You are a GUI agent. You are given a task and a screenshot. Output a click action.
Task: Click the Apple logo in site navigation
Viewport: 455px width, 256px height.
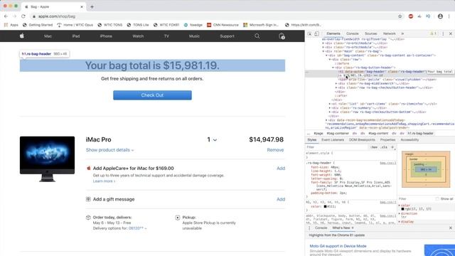click(x=22, y=36)
